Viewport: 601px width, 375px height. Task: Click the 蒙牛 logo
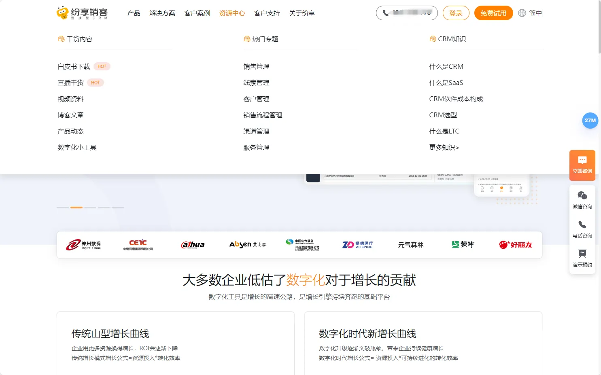[x=463, y=244]
